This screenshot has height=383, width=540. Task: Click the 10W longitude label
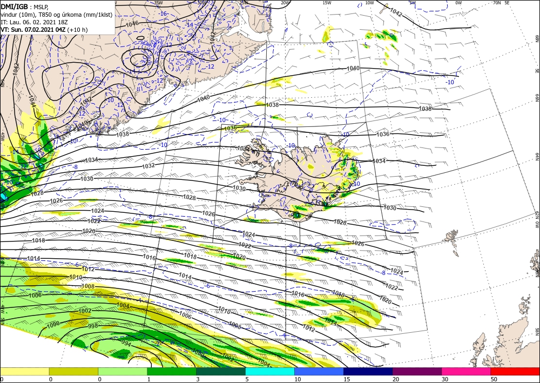pos(369,3)
